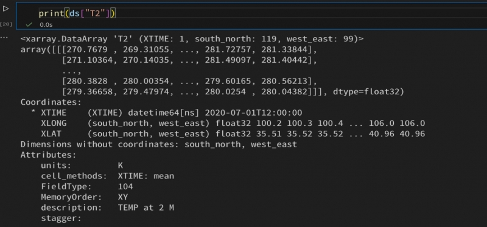Viewport: 487px width, 227px height.
Task: Click the XLONG coordinate row
Action: (233, 124)
